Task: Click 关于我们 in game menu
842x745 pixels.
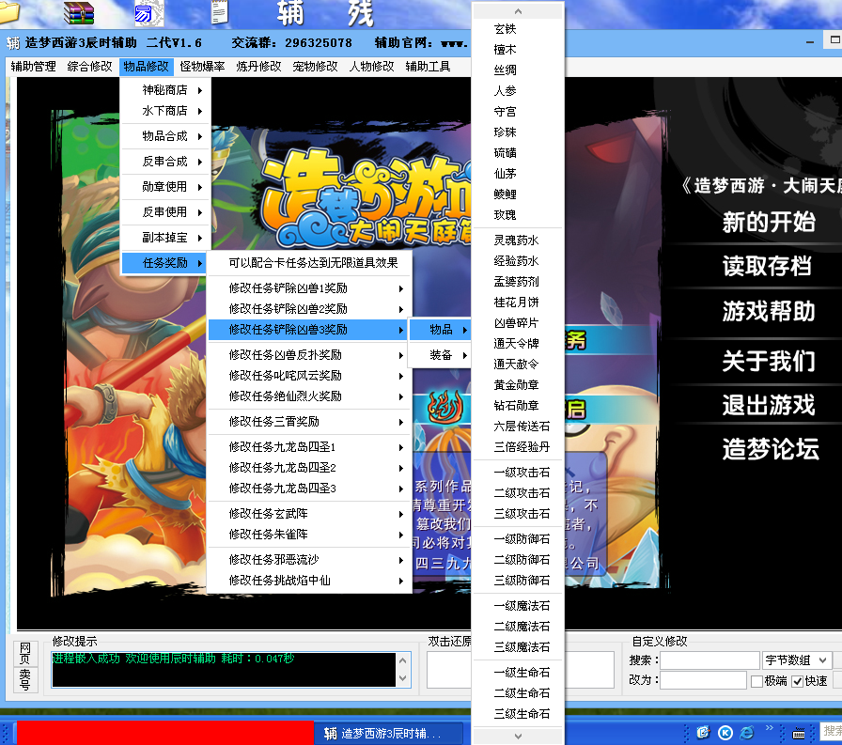Action: point(769,362)
